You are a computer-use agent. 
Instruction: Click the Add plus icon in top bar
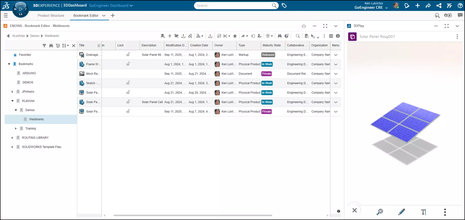417,5
